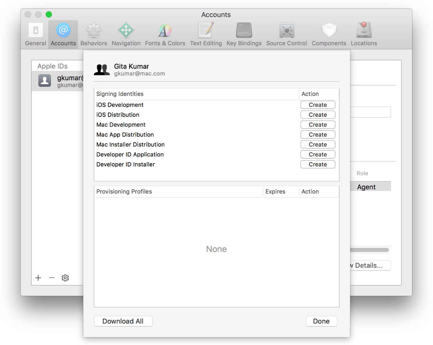The width and height of the screenshot is (433, 345).
Task: Select the Accounts toolbar tab
Action: point(63,34)
